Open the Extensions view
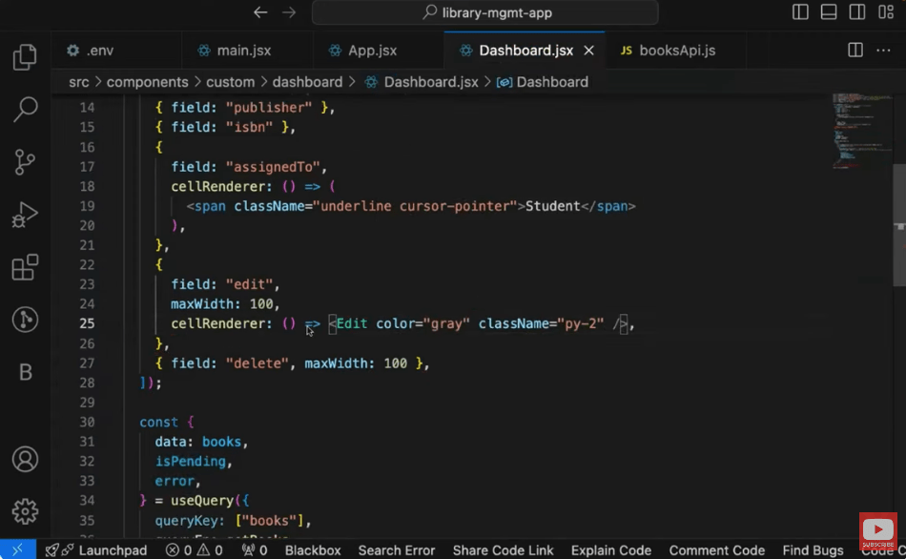This screenshot has width=906, height=559. [25, 268]
